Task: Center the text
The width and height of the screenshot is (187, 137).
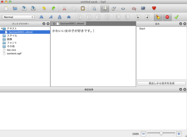Action: pos(89,17)
